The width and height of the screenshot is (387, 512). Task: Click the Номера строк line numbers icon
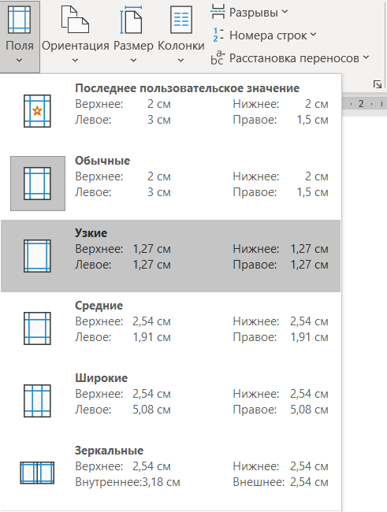point(218,35)
